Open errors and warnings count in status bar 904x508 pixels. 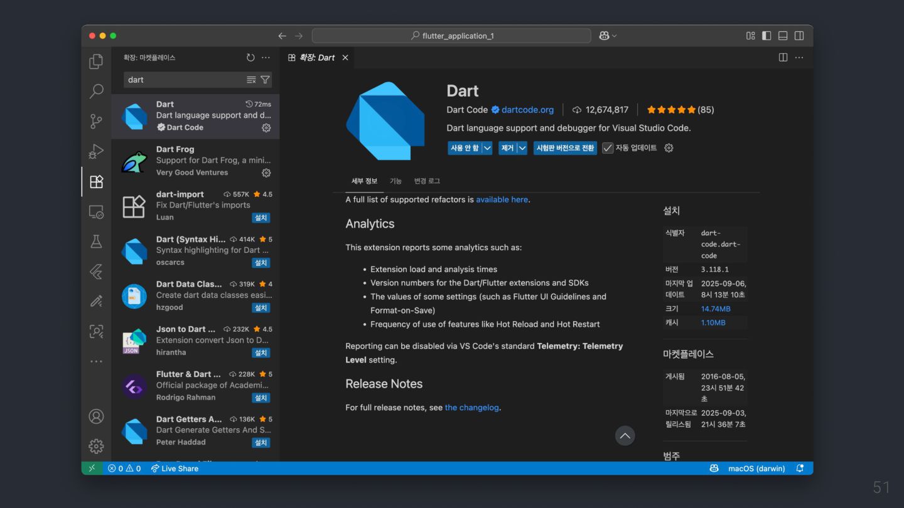click(x=124, y=468)
